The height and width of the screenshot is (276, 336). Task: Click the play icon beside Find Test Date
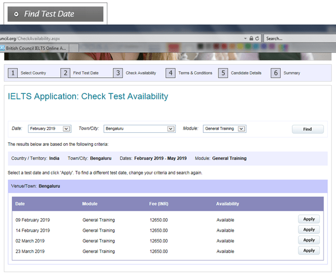point(16,14)
